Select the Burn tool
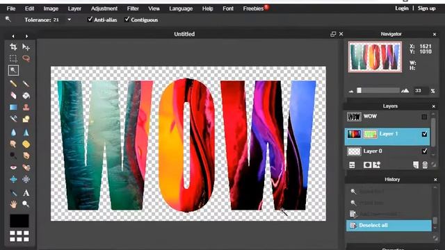Viewport: 445px width, 250px height. [26, 156]
